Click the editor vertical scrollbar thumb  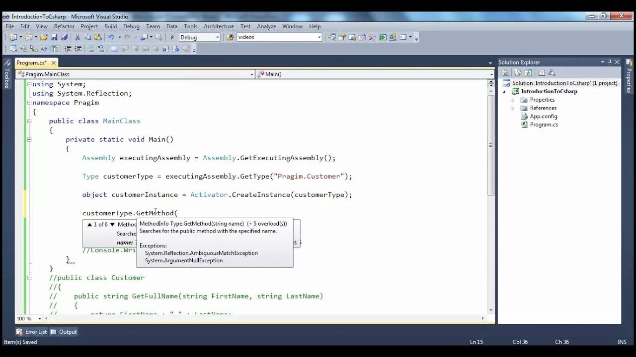491,145
